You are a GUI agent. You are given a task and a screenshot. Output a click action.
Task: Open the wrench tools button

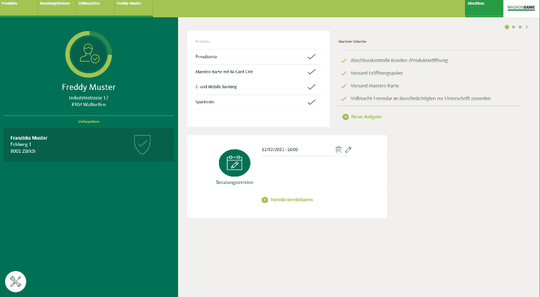16,281
